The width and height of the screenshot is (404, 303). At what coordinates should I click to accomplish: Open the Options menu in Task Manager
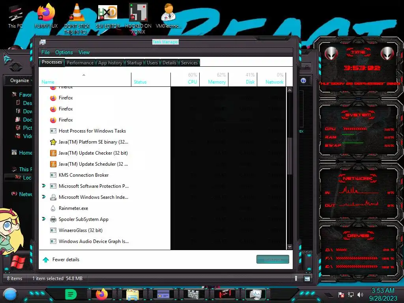(64, 52)
